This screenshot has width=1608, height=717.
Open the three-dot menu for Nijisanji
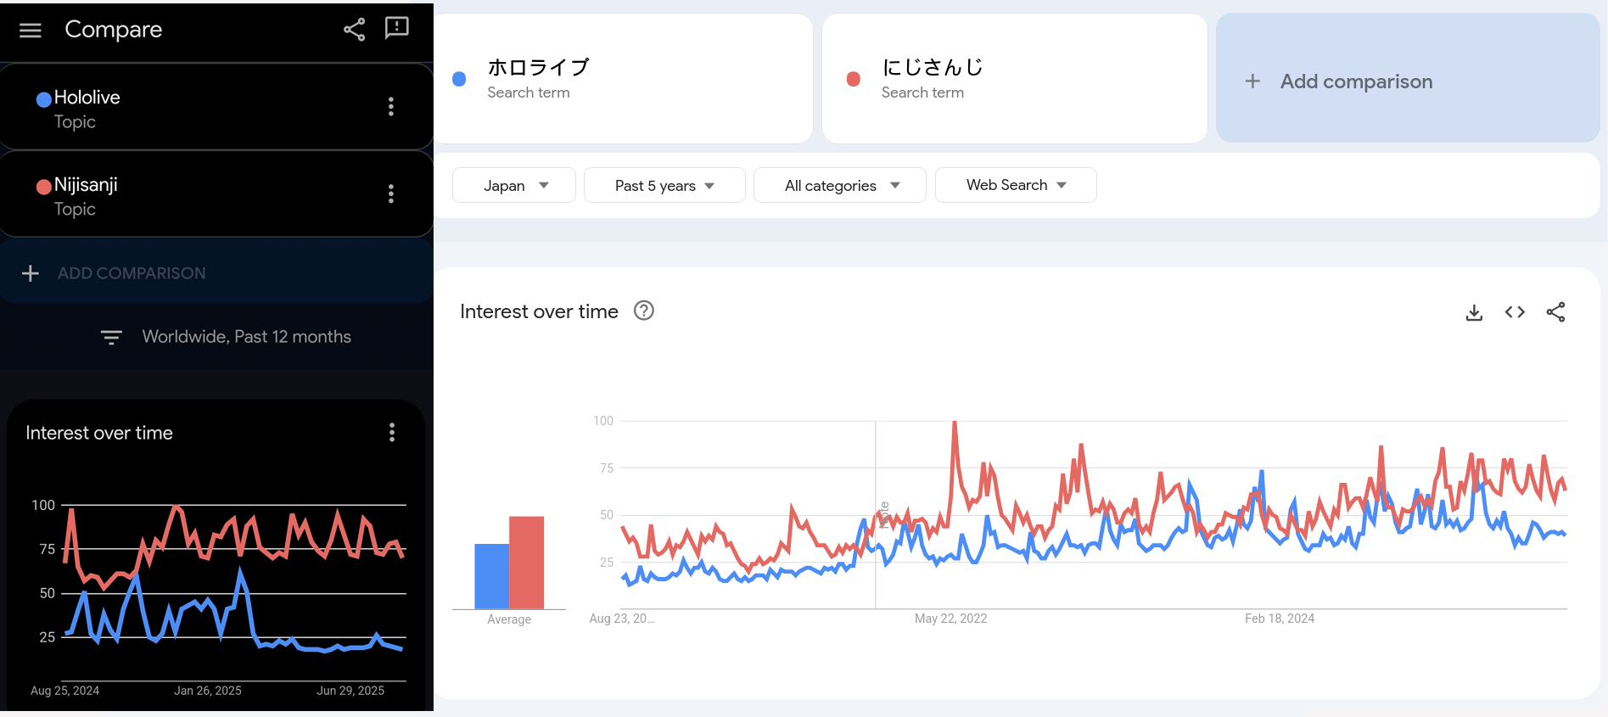pos(391,193)
